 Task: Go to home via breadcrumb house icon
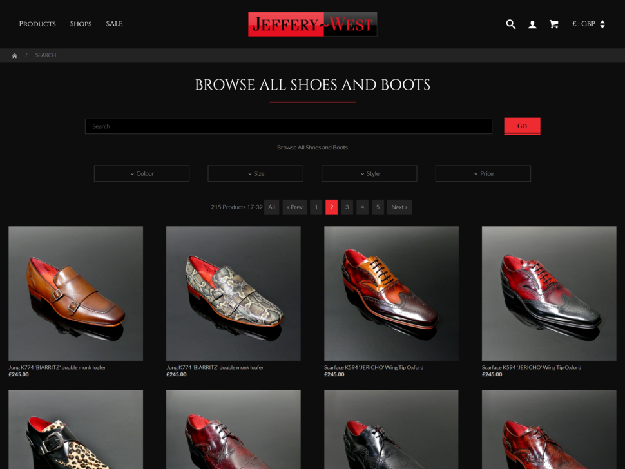tap(14, 55)
